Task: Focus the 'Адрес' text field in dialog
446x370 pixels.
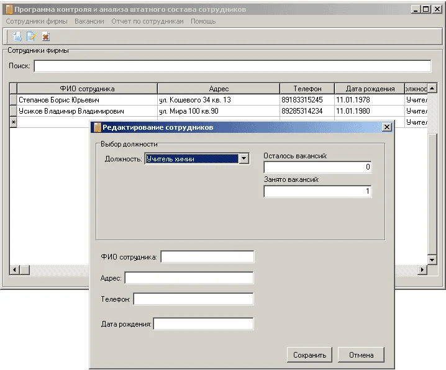Action: point(189,278)
